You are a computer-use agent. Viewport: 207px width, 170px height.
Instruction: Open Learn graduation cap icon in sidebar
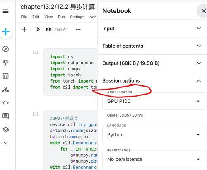pyautogui.click(x=6, y=129)
